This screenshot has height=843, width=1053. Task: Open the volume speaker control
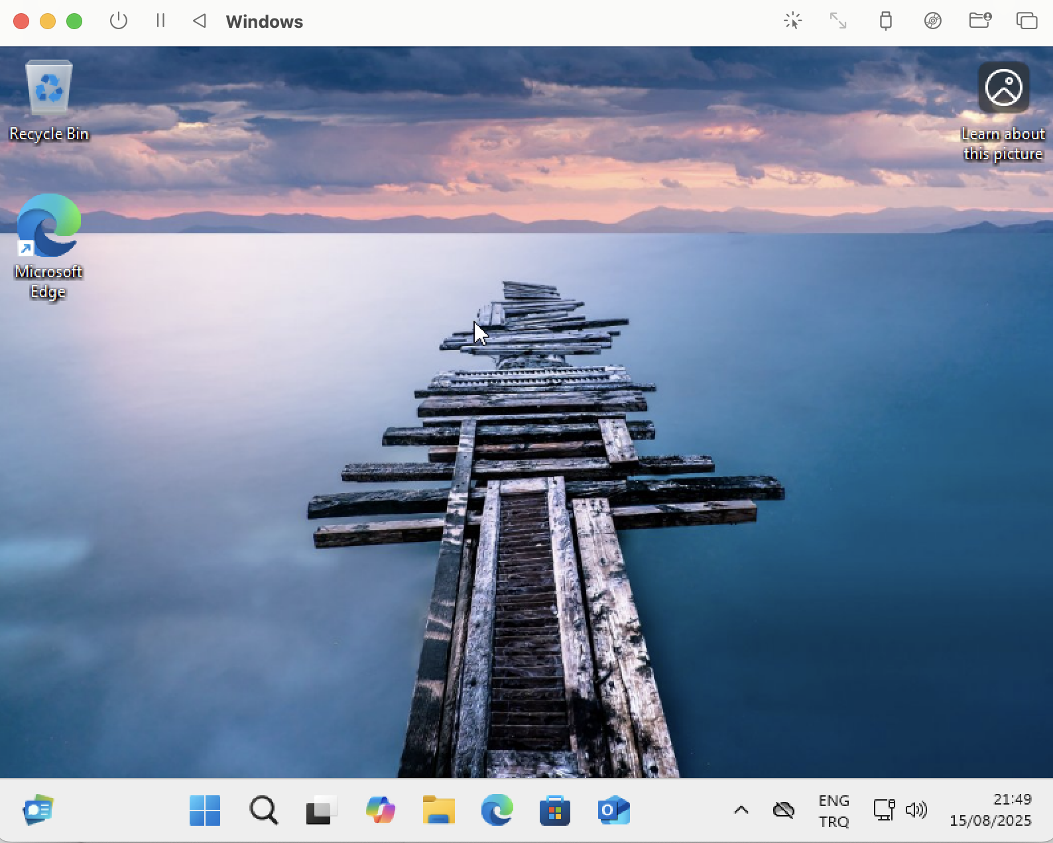click(x=916, y=810)
